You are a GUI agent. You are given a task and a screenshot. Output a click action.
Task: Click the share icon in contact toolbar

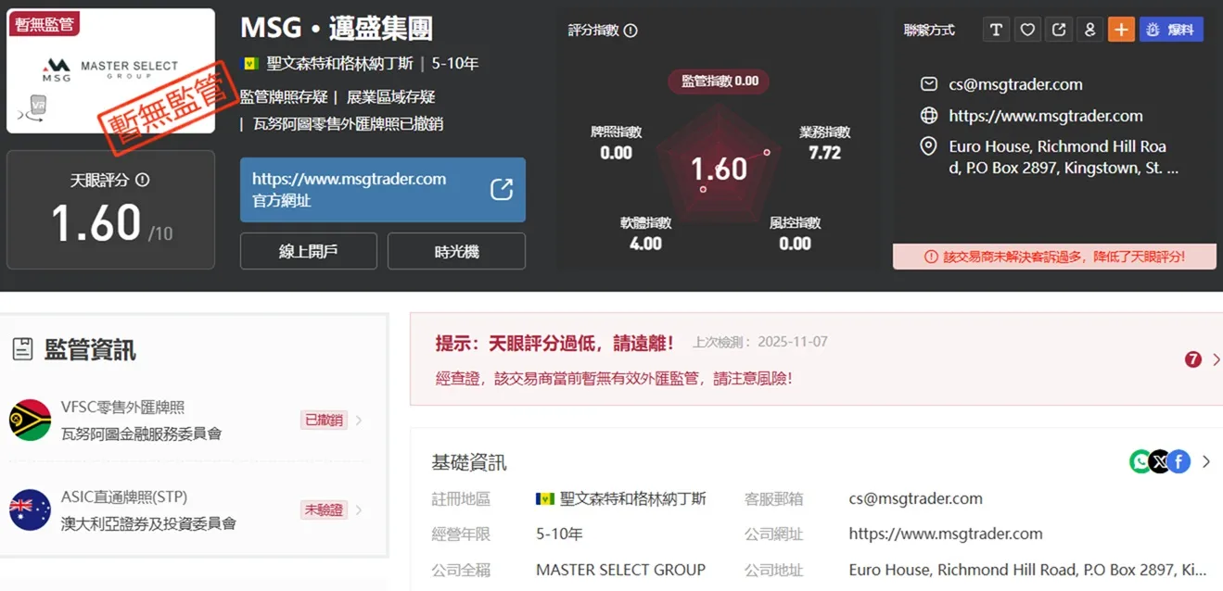pyautogui.click(x=1059, y=30)
